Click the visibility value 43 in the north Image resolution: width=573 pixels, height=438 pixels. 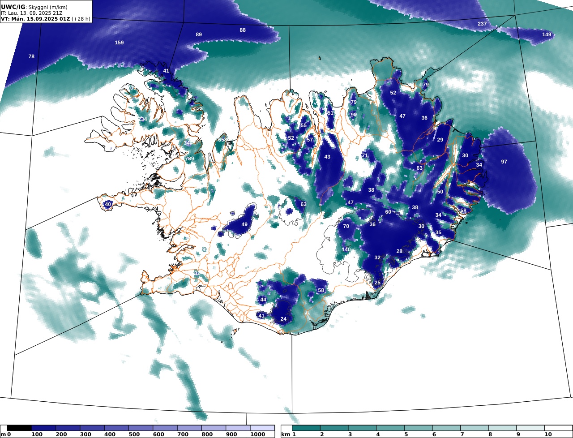(327, 157)
